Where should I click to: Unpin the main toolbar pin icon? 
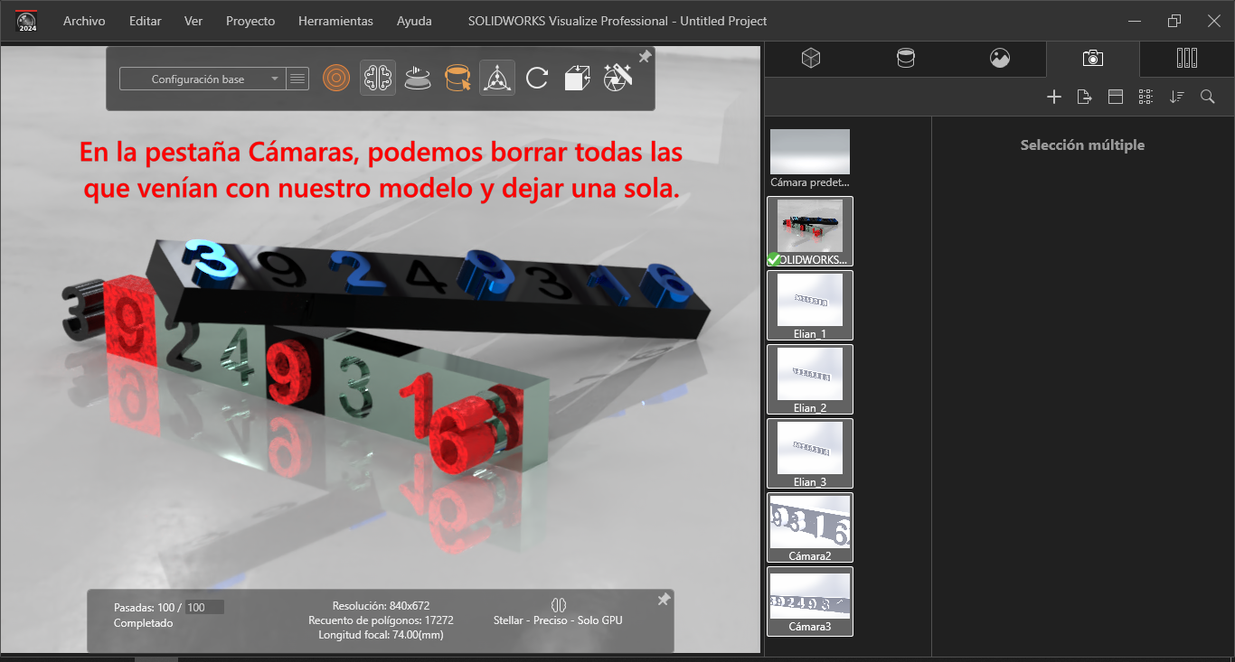pyautogui.click(x=645, y=57)
